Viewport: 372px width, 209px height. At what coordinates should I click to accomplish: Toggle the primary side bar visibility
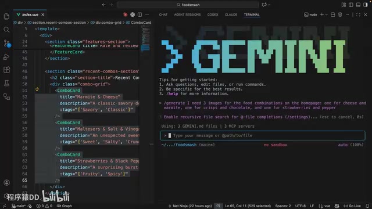pyautogui.click(x=351, y=5)
